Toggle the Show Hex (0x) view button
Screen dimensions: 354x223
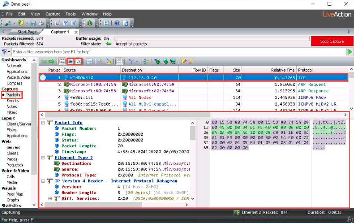[78, 61]
